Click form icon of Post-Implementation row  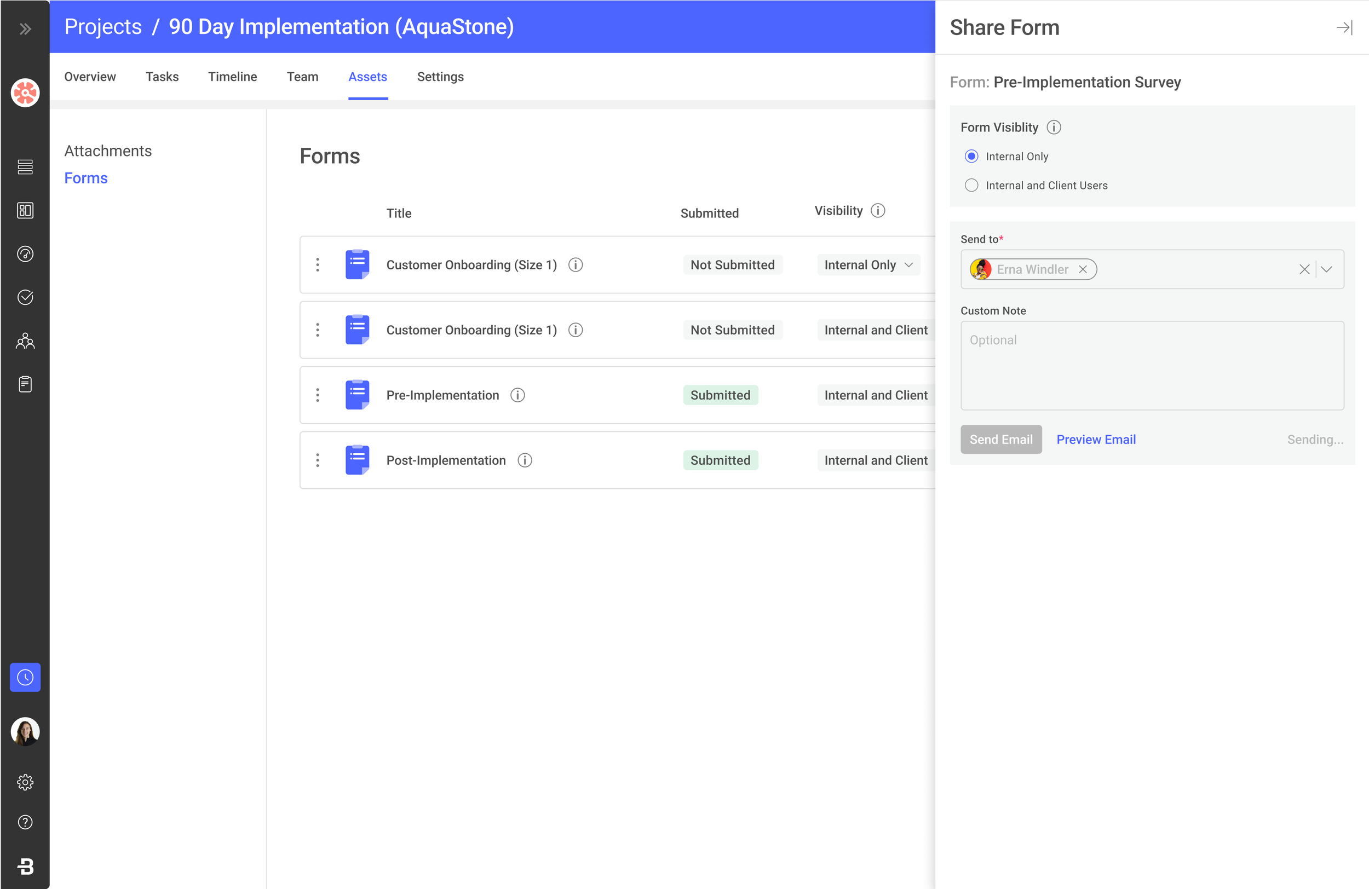click(357, 459)
